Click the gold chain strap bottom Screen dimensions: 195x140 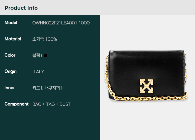point(149,98)
